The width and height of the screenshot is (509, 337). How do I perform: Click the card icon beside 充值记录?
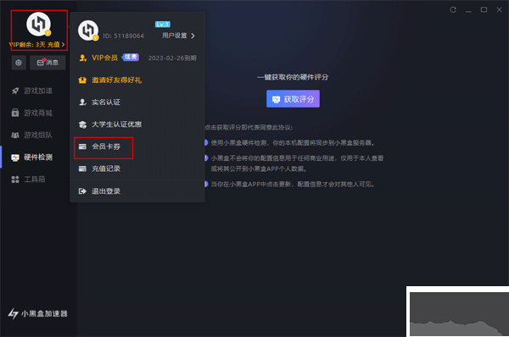(x=82, y=168)
